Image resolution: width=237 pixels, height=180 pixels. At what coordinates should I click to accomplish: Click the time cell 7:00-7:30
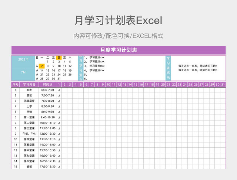click(x=47, y=95)
